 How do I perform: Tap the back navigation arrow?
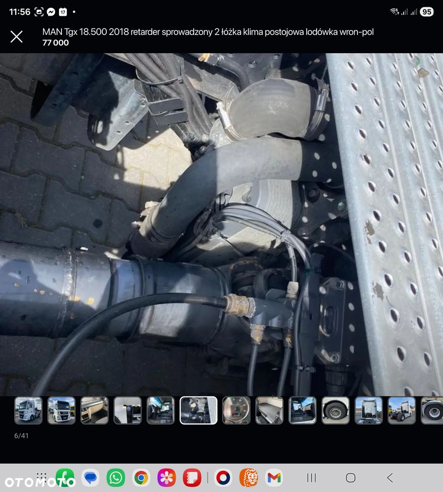click(390, 478)
